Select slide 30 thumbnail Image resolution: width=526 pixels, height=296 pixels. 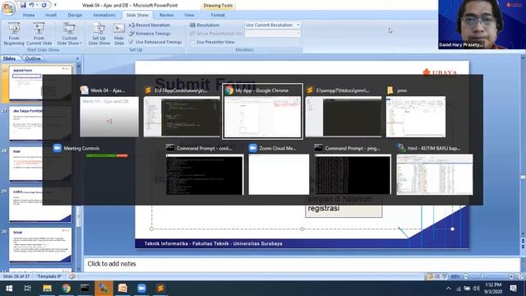coord(40,245)
